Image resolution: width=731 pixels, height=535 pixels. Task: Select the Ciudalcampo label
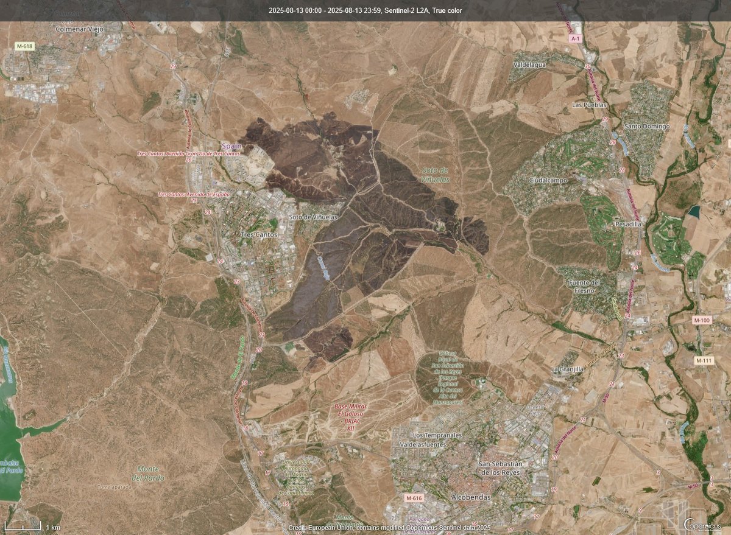pos(548,181)
